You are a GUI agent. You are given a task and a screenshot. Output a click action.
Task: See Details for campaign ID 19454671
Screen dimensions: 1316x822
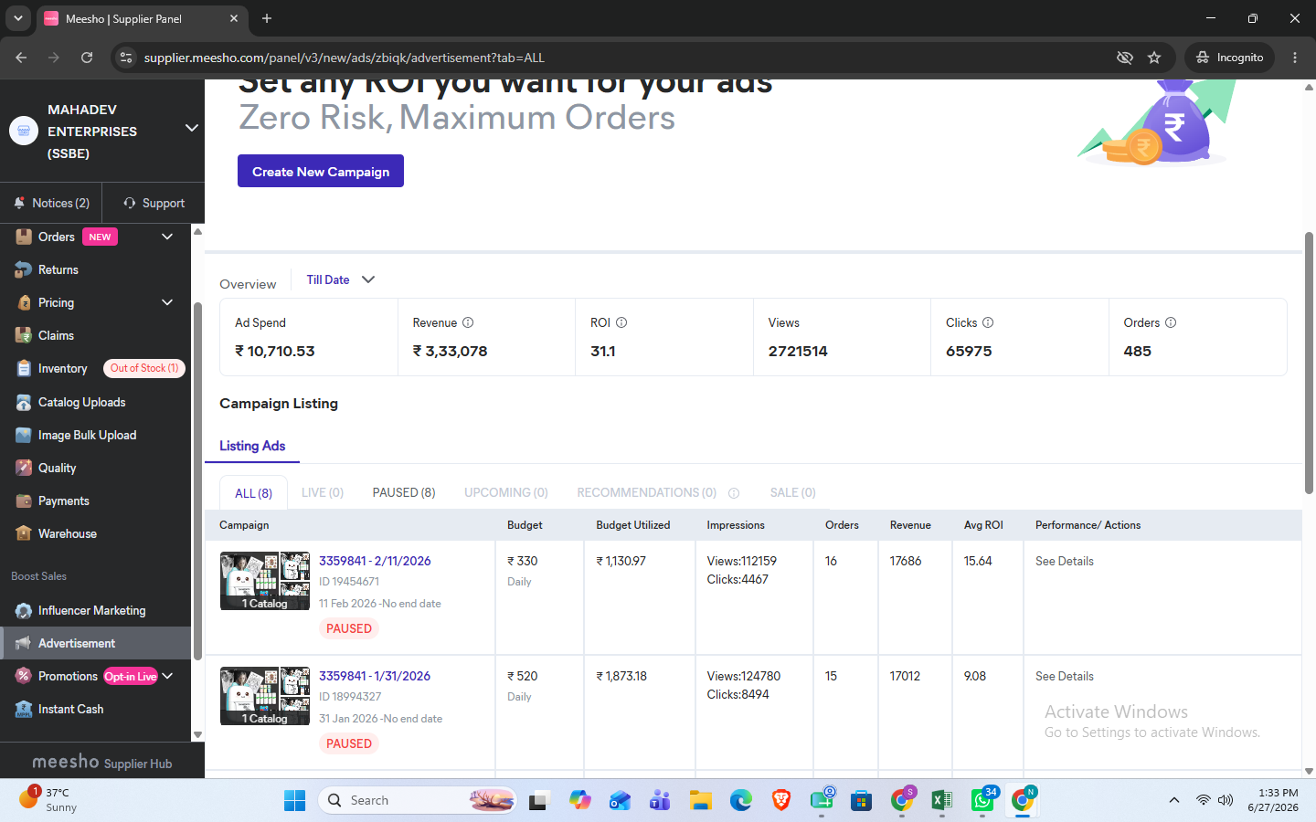pyautogui.click(x=1065, y=561)
